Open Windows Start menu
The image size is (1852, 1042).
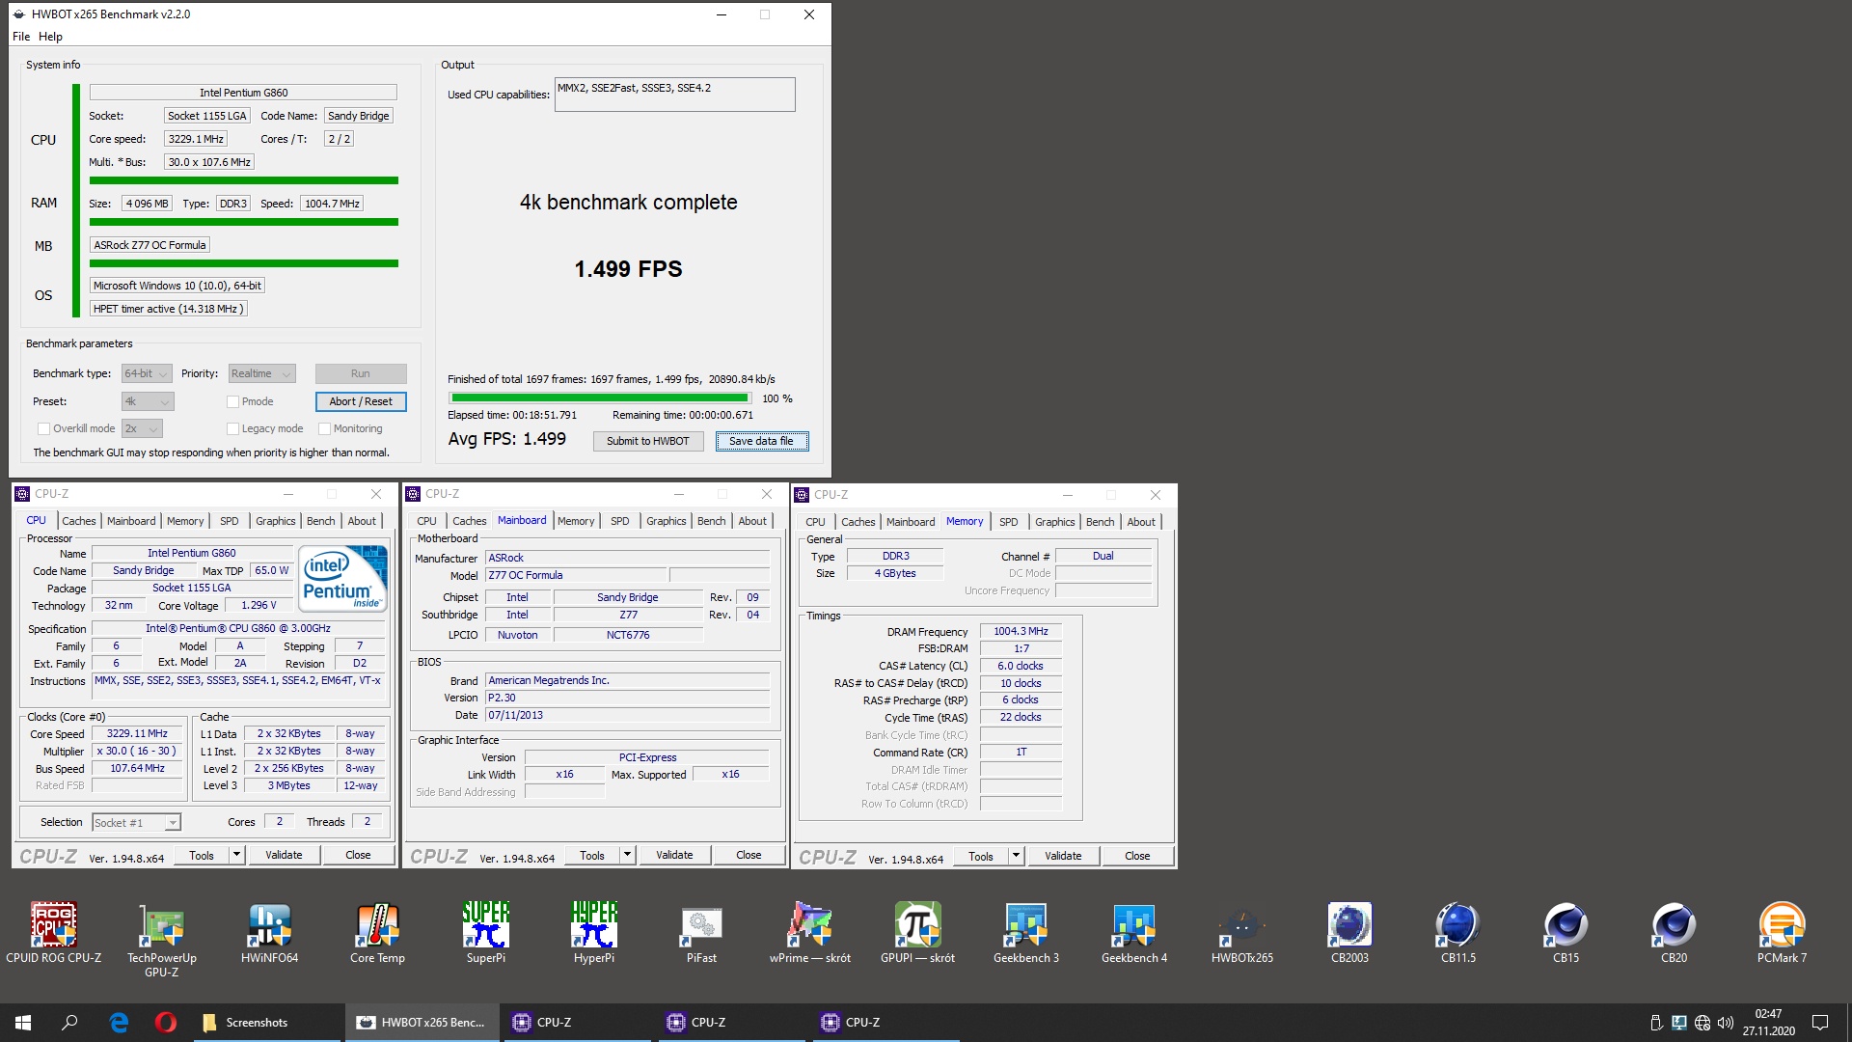(x=23, y=1023)
